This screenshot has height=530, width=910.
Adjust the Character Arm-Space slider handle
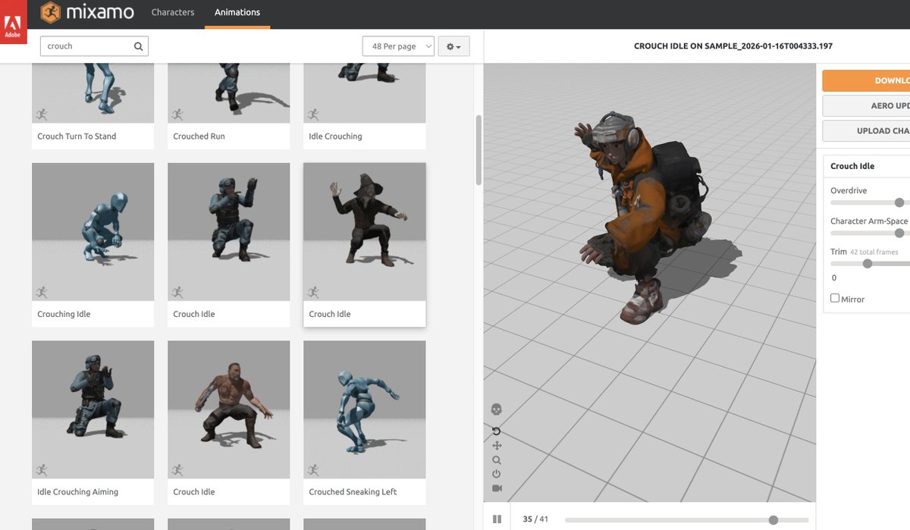coord(899,233)
